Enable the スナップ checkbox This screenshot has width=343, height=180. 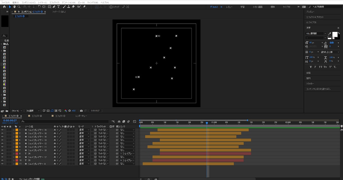coord(111,7)
